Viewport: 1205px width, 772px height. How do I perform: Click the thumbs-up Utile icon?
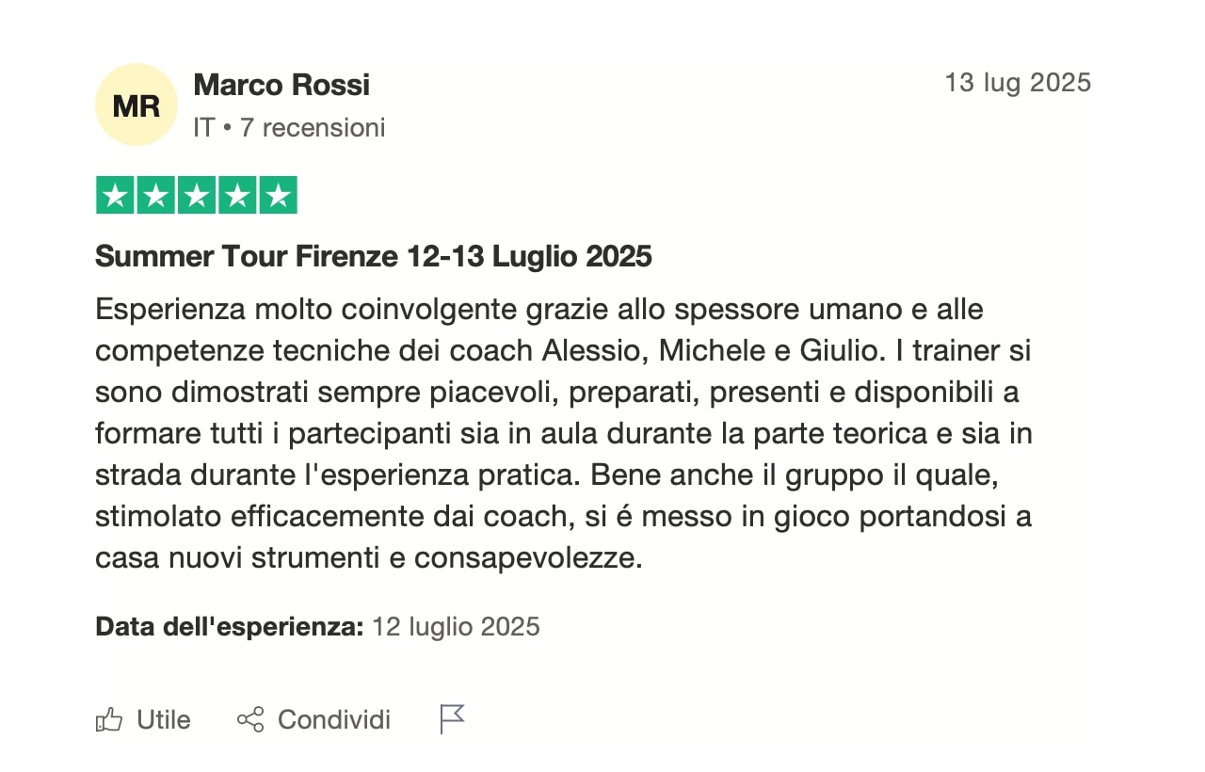pyautogui.click(x=109, y=720)
